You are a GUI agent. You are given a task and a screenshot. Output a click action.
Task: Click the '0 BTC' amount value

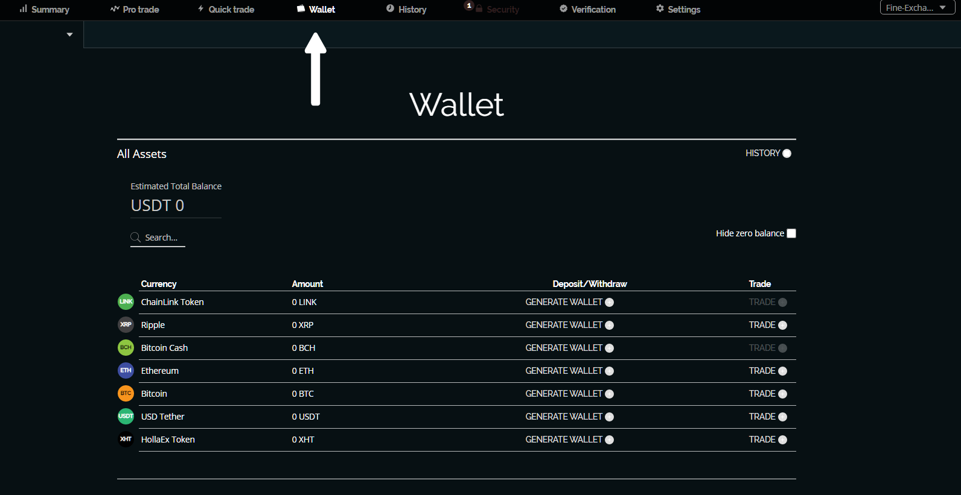tap(302, 394)
